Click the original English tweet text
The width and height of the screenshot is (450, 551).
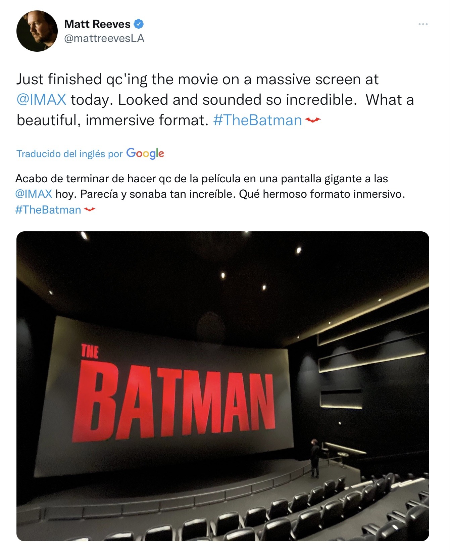215,100
